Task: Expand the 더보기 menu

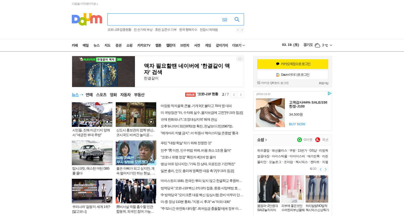Action: click(239, 45)
